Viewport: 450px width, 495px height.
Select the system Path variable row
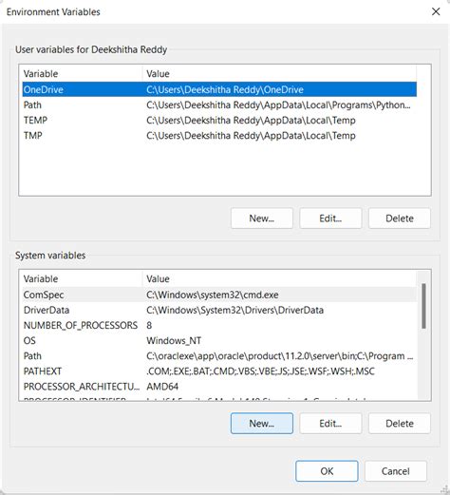point(219,356)
